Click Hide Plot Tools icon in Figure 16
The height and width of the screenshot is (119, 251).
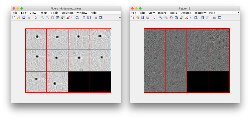[96, 18]
